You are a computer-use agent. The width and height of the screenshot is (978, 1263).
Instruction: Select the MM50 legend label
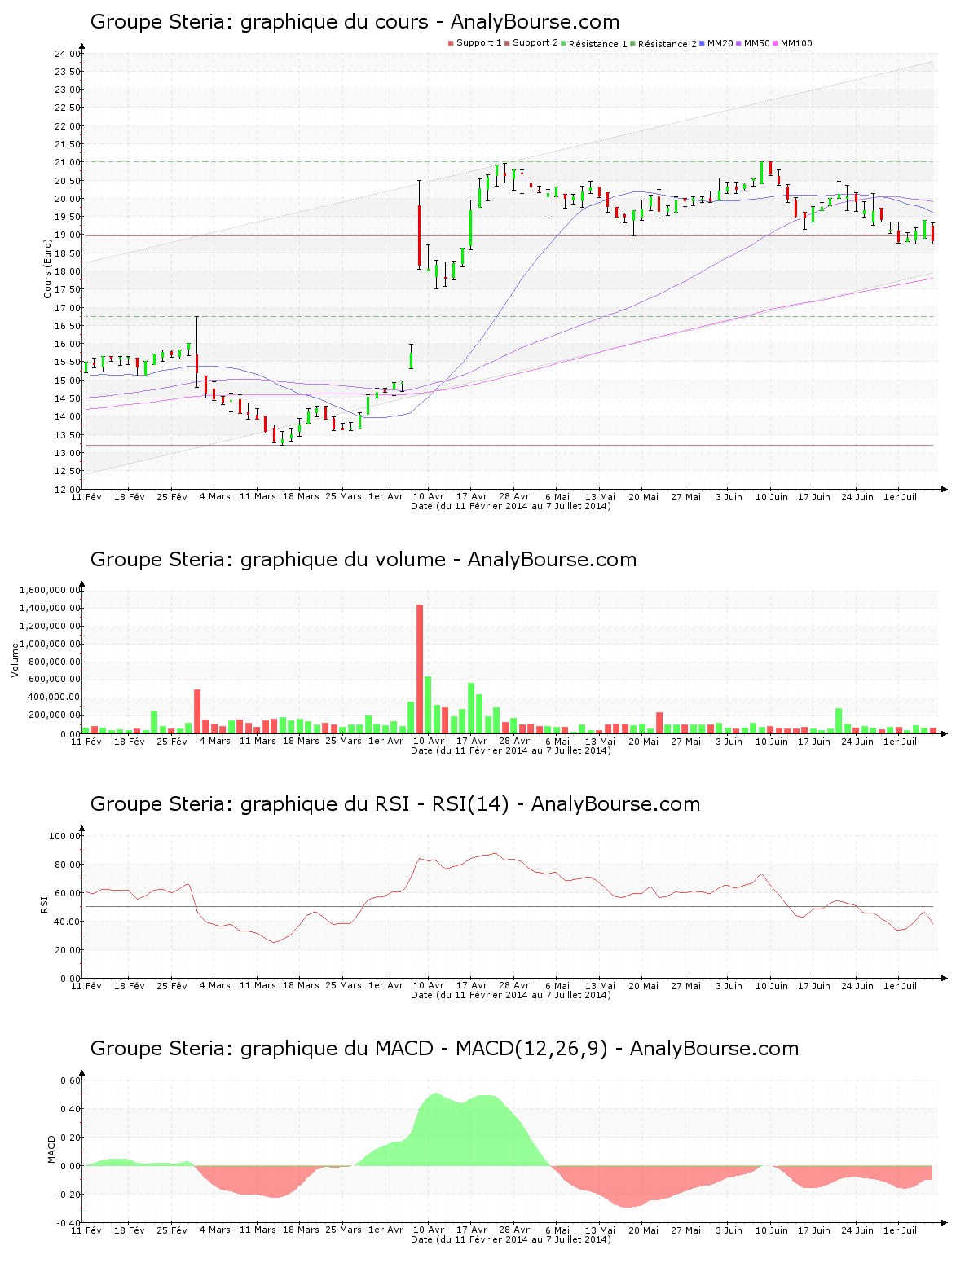757,43
